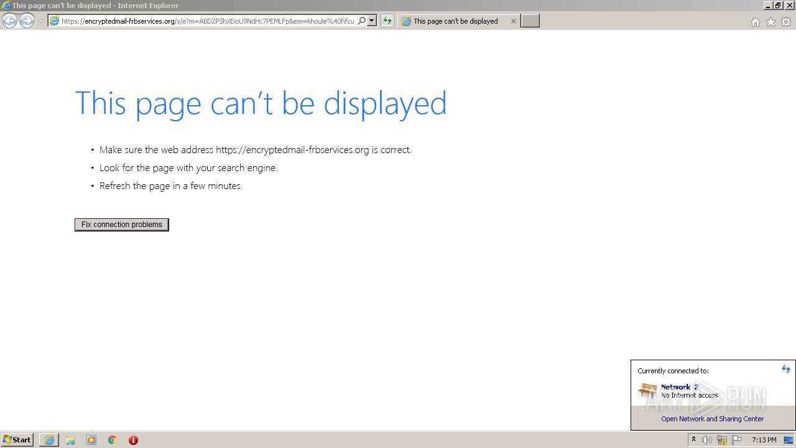The image size is (796, 448).
Task: Select the 'This page can't be displayed' tab
Action: [x=456, y=21]
